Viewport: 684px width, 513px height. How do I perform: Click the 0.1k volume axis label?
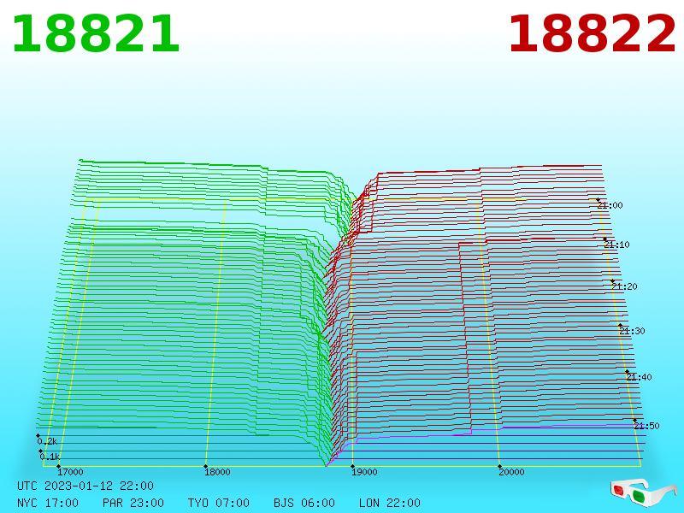[50, 457]
